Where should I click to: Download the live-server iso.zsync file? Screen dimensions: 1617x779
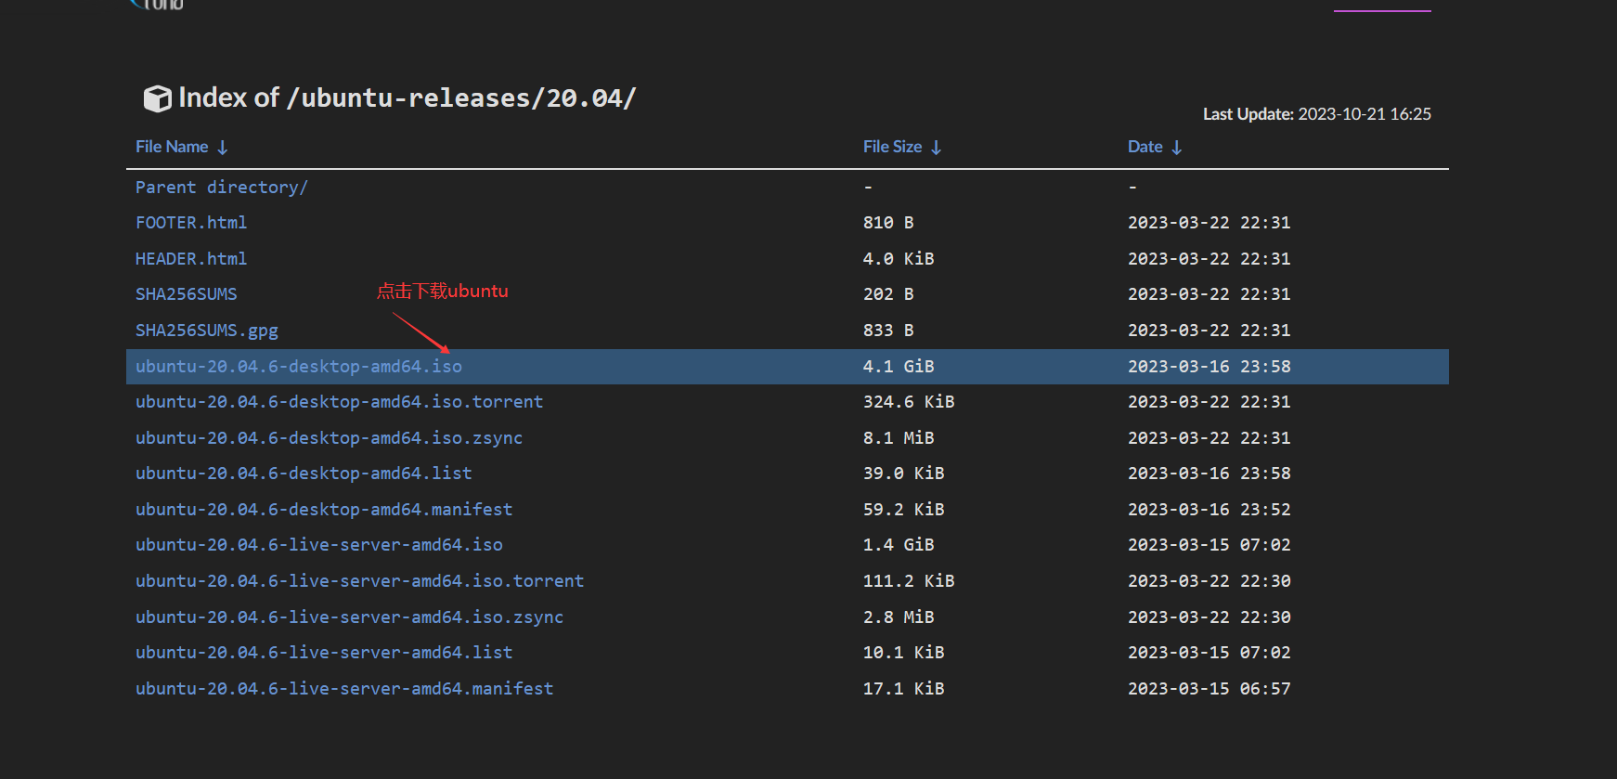[x=349, y=617]
